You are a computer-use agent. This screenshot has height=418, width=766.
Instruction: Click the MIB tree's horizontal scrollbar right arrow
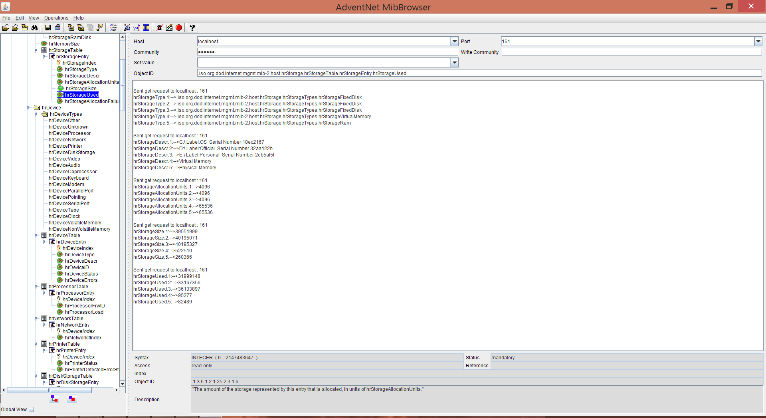[x=117, y=390]
